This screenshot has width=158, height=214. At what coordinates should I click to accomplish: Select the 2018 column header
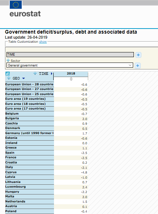coord(71,73)
